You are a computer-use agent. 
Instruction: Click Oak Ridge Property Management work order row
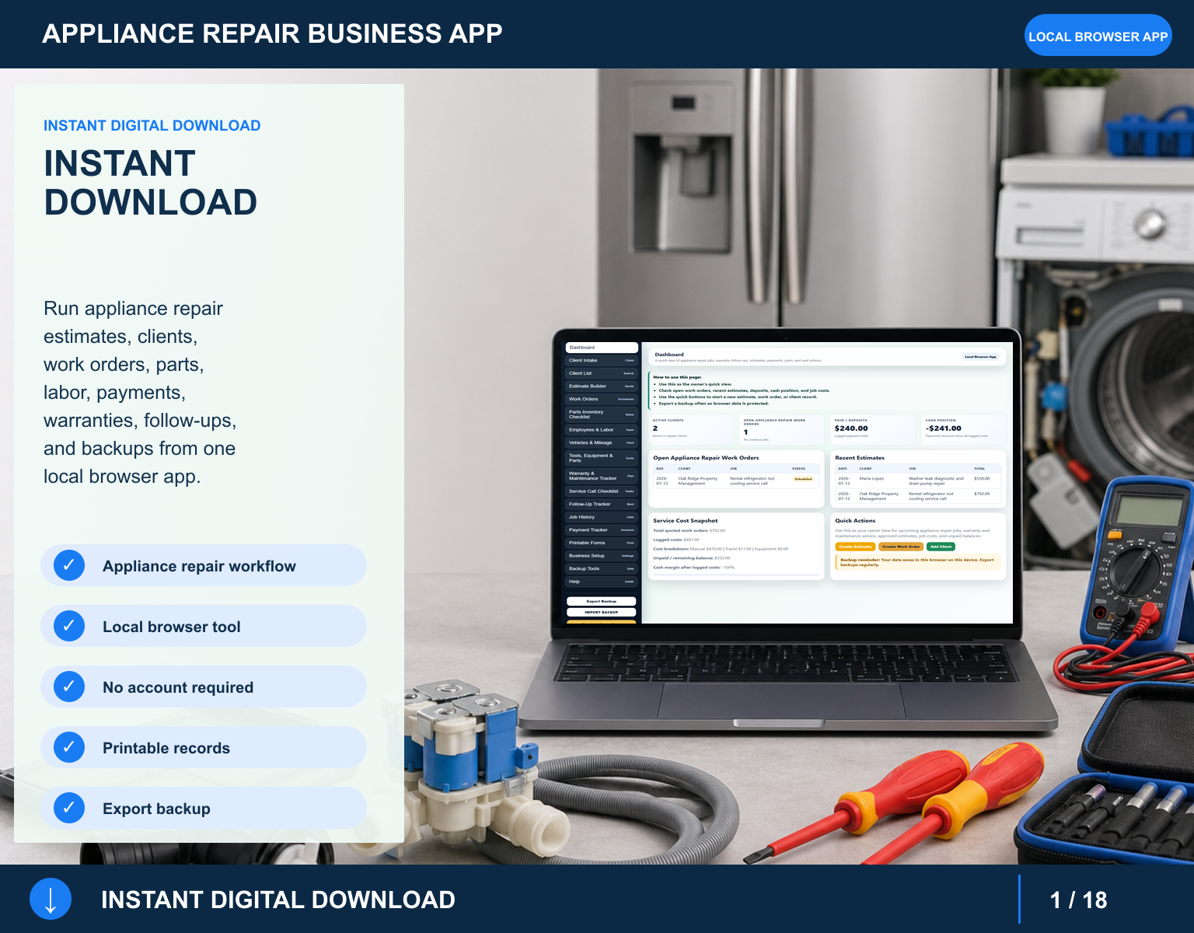[x=736, y=480]
